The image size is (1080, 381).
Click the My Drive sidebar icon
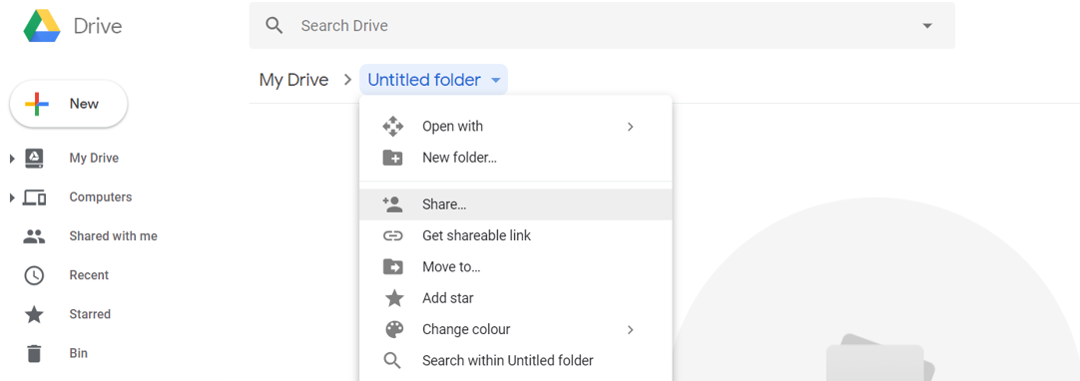click(34, 159)
